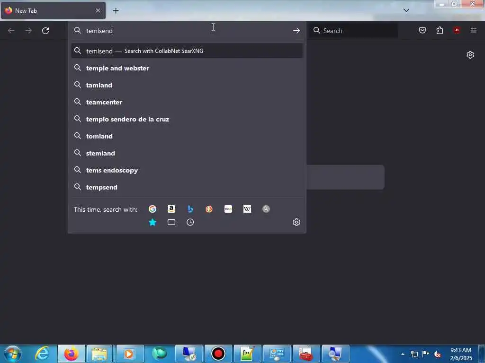
Task: Search this time with DuckDuckGo
Action: pos(209,209)
